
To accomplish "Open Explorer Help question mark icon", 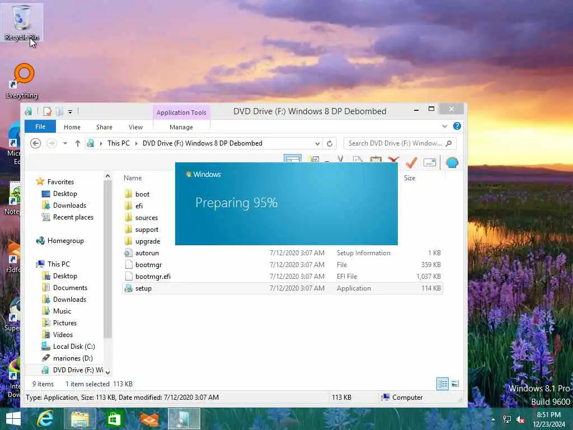I will tap(457, 126).
